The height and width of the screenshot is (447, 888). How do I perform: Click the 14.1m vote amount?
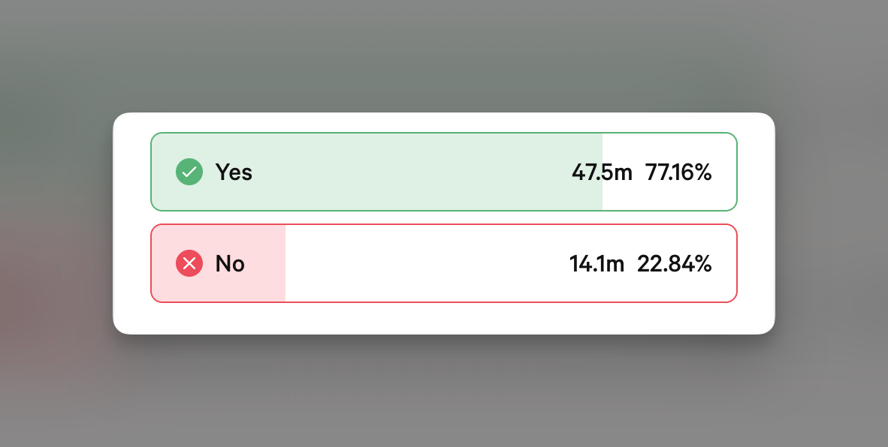point(597,264)
